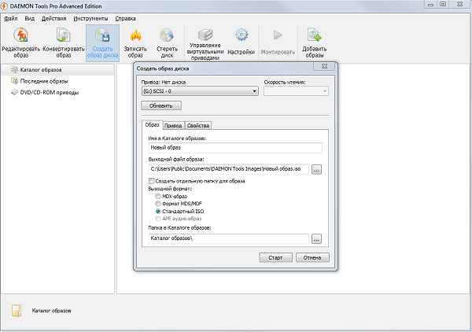Screen dimensions: 472x332
Task: Click the Имя в Каталоге образов field
Action: (234, 147)
